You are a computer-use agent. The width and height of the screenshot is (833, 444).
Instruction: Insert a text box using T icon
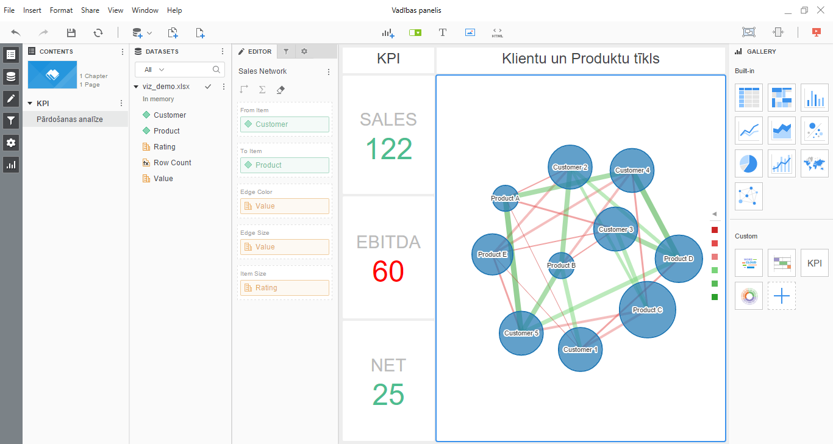click(x=443, y=33)
